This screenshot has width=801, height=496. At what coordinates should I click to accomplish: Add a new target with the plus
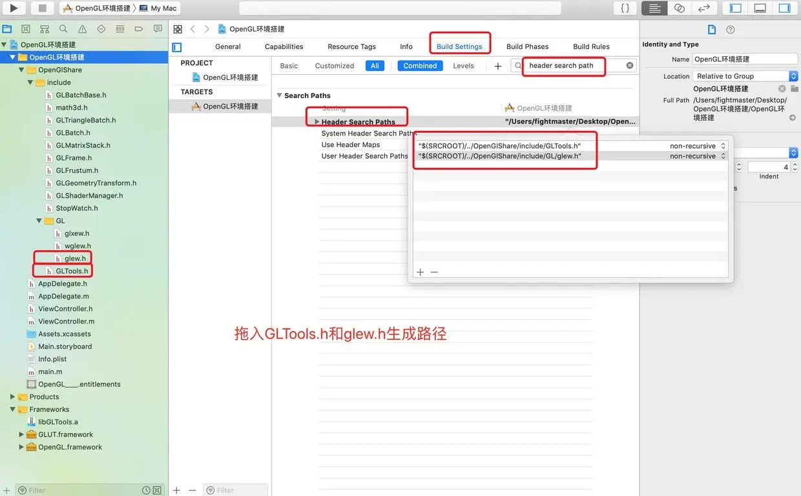click(x=176, y=490)
